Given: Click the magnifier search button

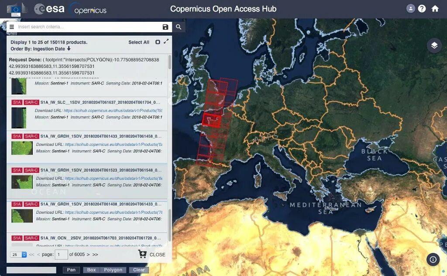Looking at the screenshot, I should click(x=179, y=27).
